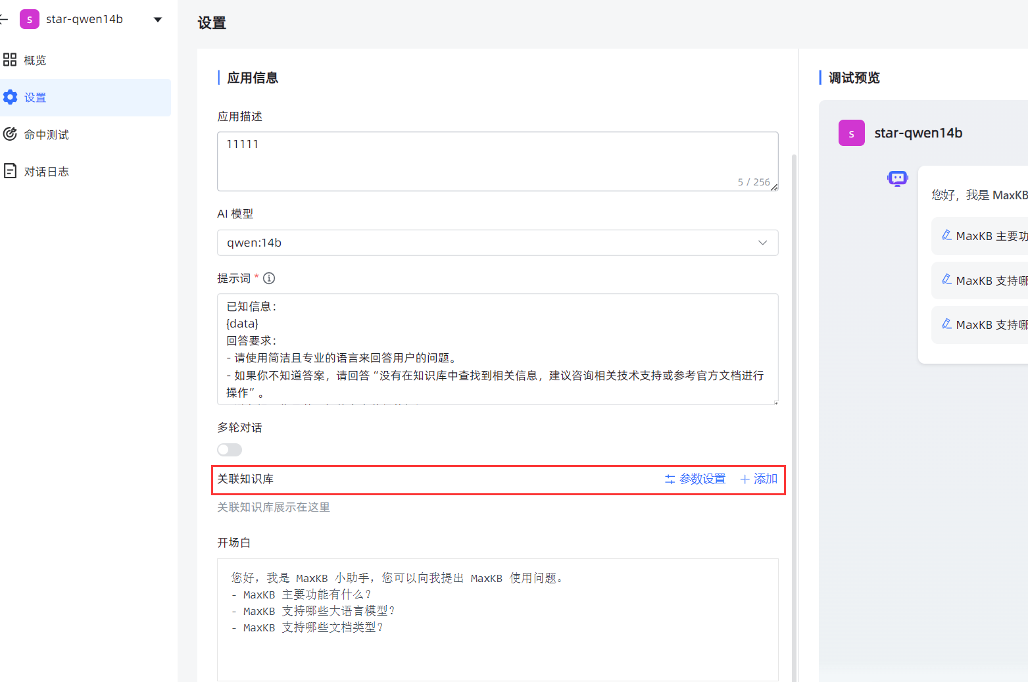The height and width of the screenshot is (682, 1028).
Task: Toggle the 多轮对话 switch
Action: coord(230,450)
